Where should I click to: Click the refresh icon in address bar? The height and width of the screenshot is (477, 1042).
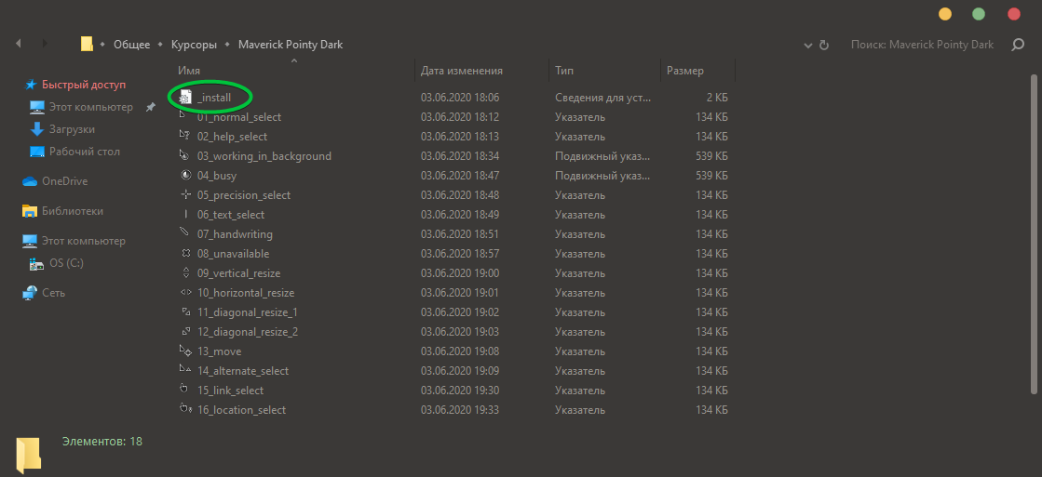click(824, 46)
